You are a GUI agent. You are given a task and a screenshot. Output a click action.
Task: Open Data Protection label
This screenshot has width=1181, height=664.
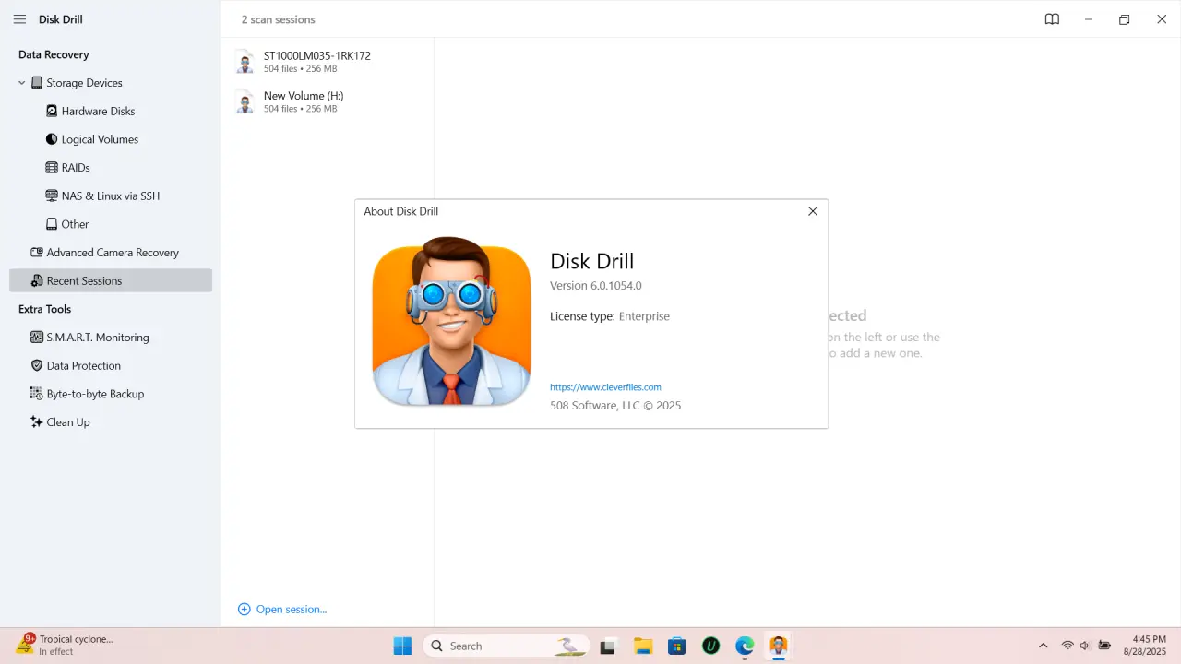84,365
